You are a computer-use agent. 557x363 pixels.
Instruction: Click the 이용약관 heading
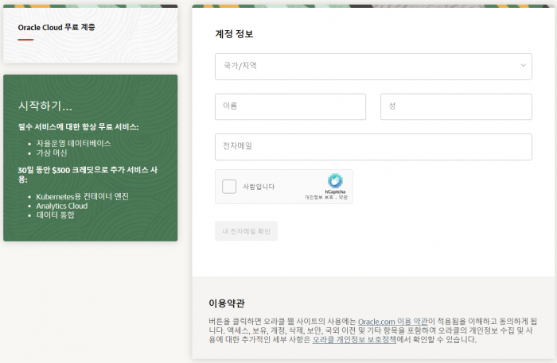(x=227, y=303)
